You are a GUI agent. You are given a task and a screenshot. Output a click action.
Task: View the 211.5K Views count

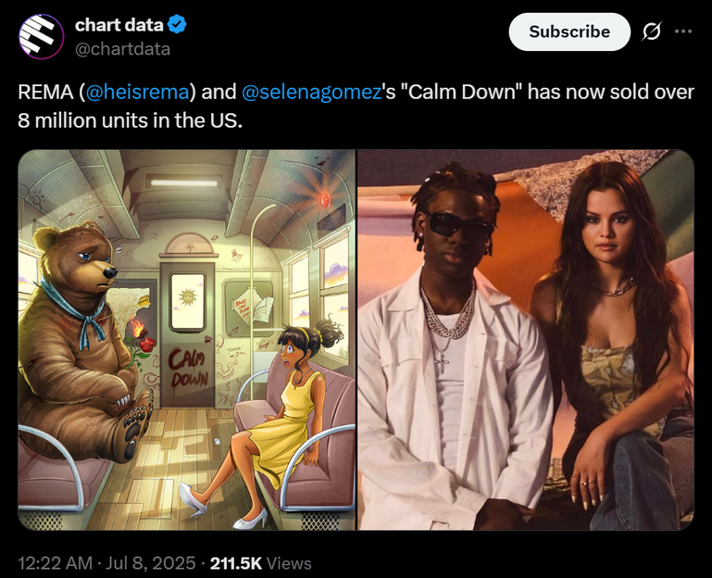pos(262,562)
